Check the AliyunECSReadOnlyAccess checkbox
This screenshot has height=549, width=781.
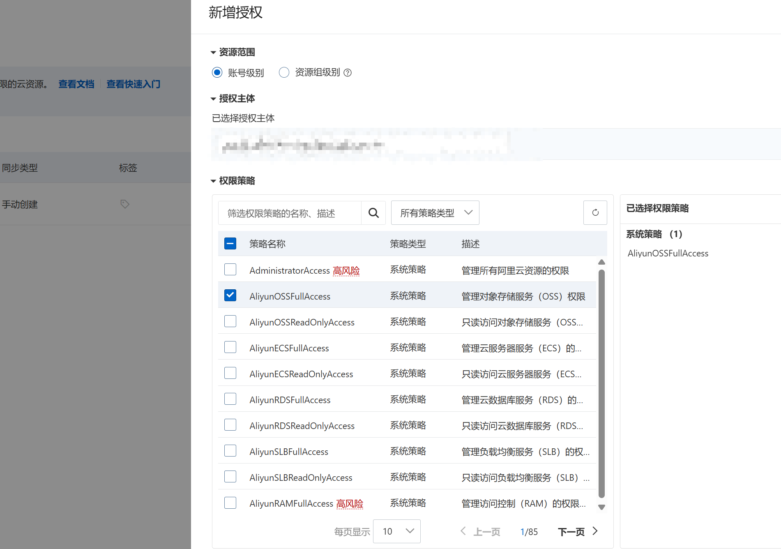point(230,373)
